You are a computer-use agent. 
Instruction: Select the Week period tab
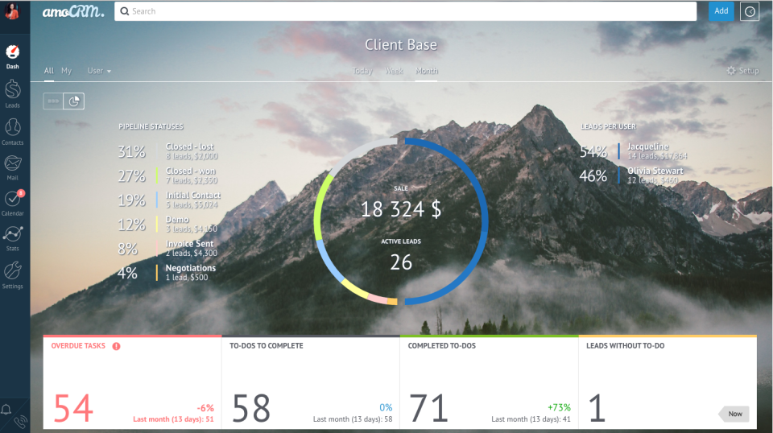pyautogui.click(x=394, y=71)
